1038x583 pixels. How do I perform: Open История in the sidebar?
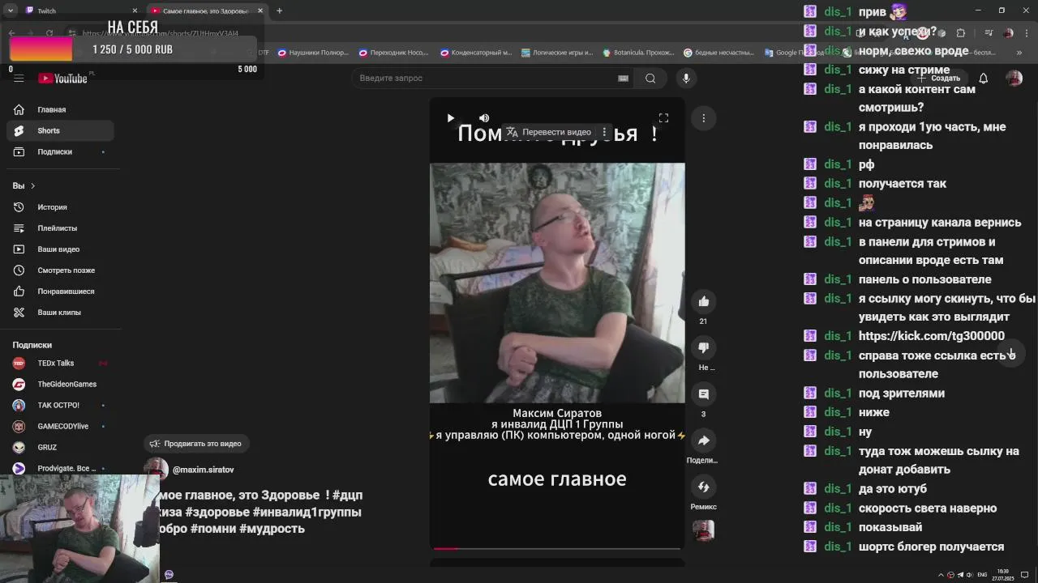click(61, 207)
